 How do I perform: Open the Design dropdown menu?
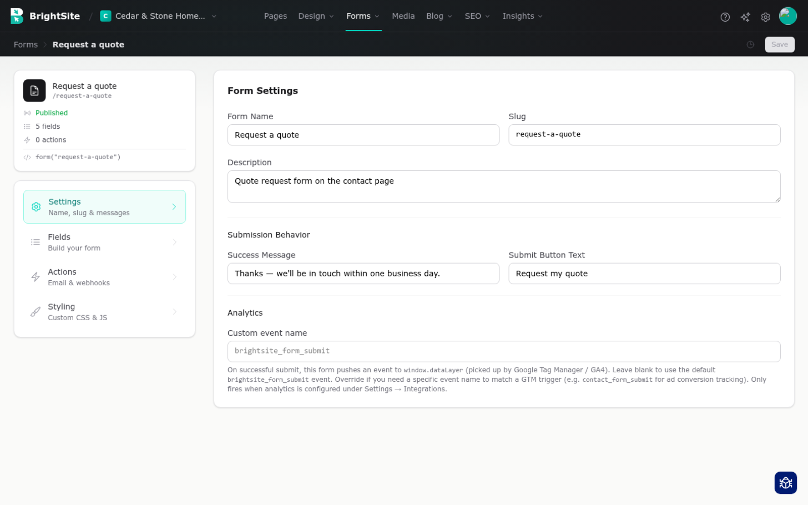(x=316, y=16)
